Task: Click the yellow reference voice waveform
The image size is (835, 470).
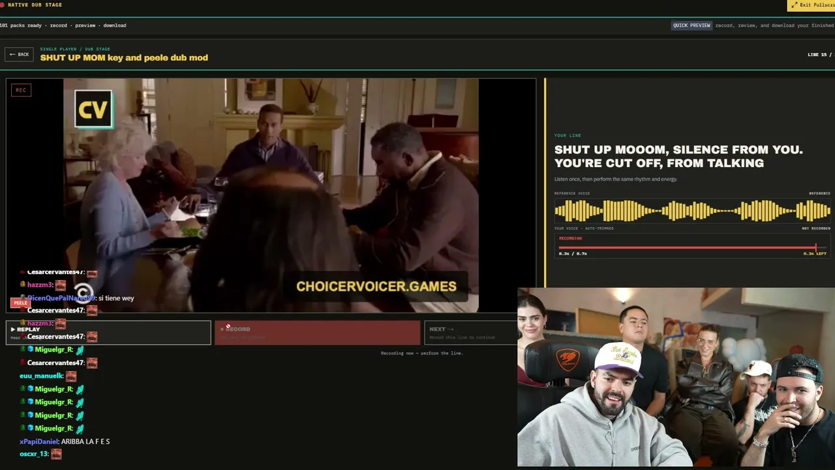Action: (692, 211)
